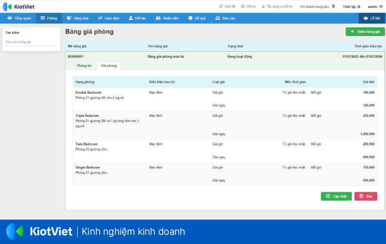386x244 pixels.
Task: Click the chat icon beside Hỗ trợ
Action: 243,7
